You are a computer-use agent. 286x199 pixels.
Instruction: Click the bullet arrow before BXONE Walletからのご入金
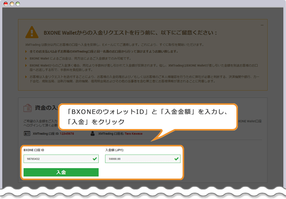click(x=26, y=65)
